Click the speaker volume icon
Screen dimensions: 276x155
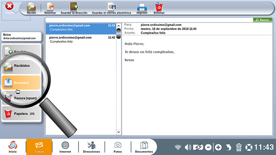[188, 147]
